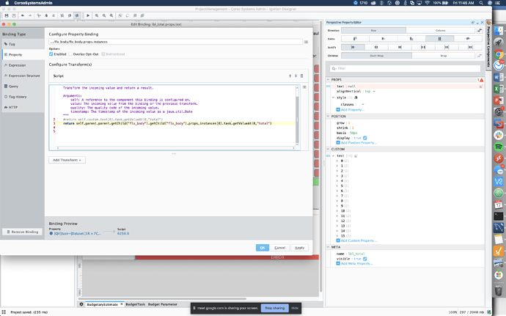Viewport: 506px width, 316px height.
Task: Set Direction to Row
Action: point(373,30)
